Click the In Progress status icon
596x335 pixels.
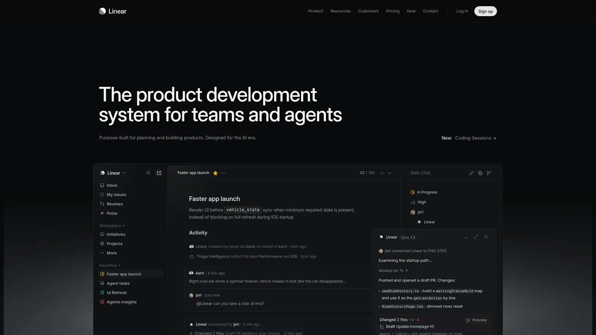coord(412,192)
